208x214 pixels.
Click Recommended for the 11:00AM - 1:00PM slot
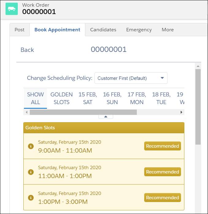(x=163, y=172)
